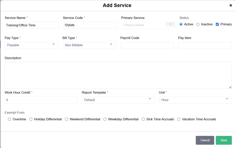Click the Service Name input field
Image resolution: width=235 pixels, height=148 pixels.
tap(32, 25)
